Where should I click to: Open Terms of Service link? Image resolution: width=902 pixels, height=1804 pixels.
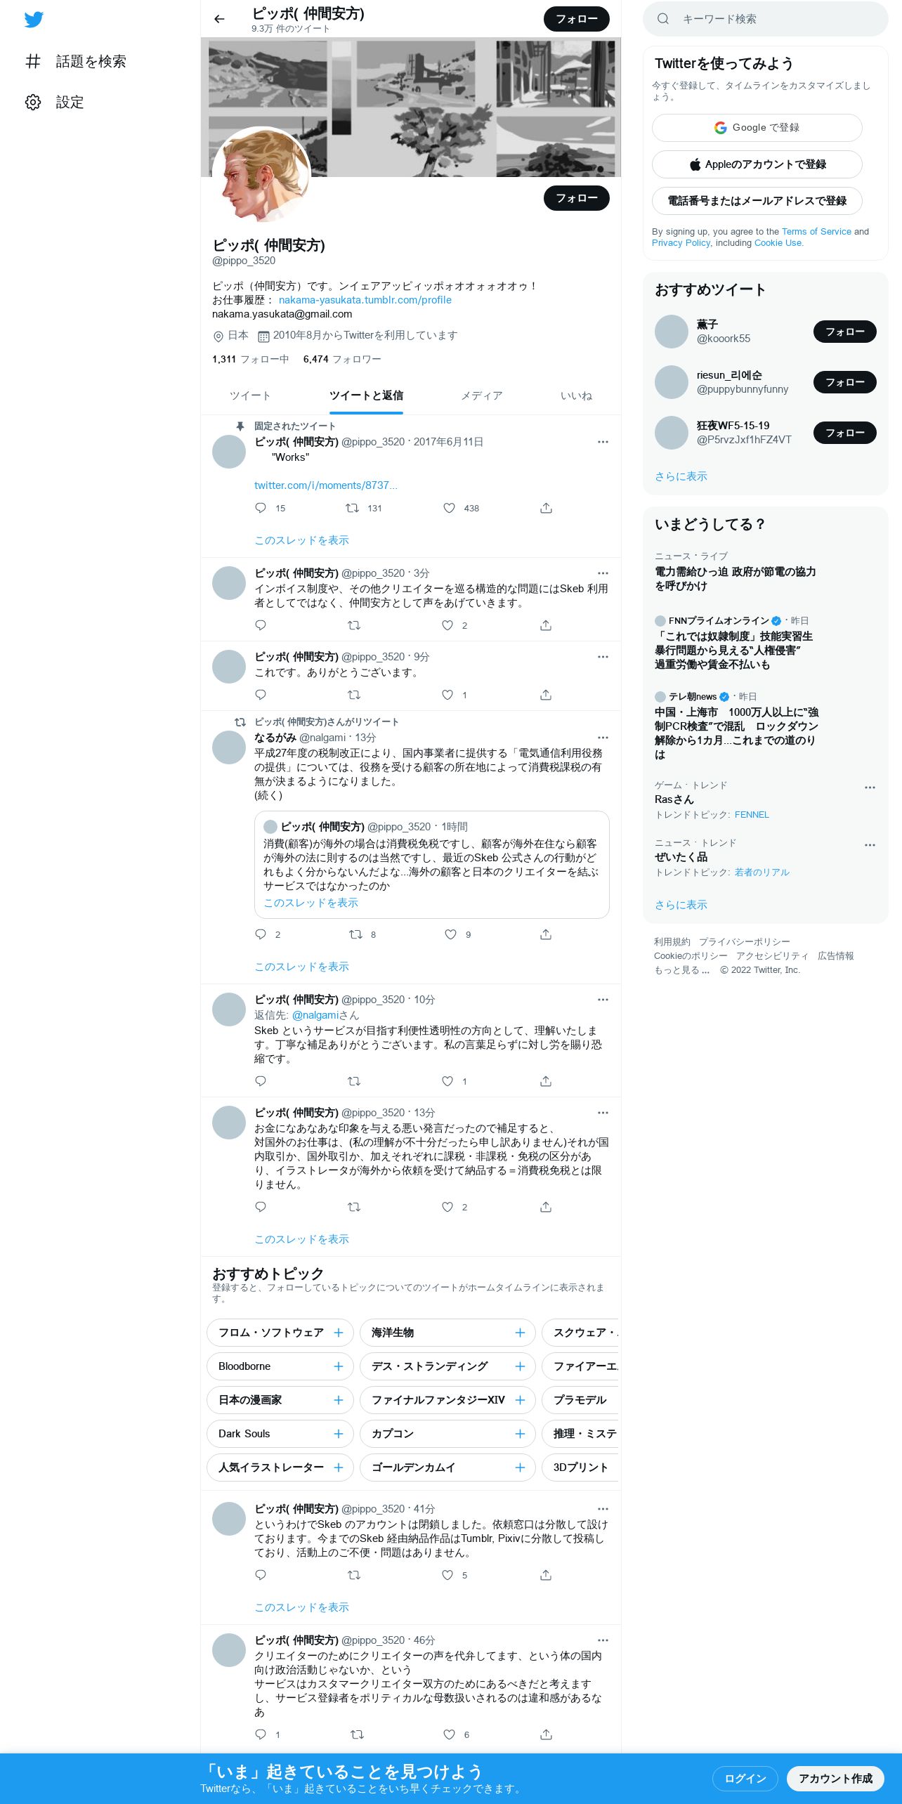click(816, 232)
